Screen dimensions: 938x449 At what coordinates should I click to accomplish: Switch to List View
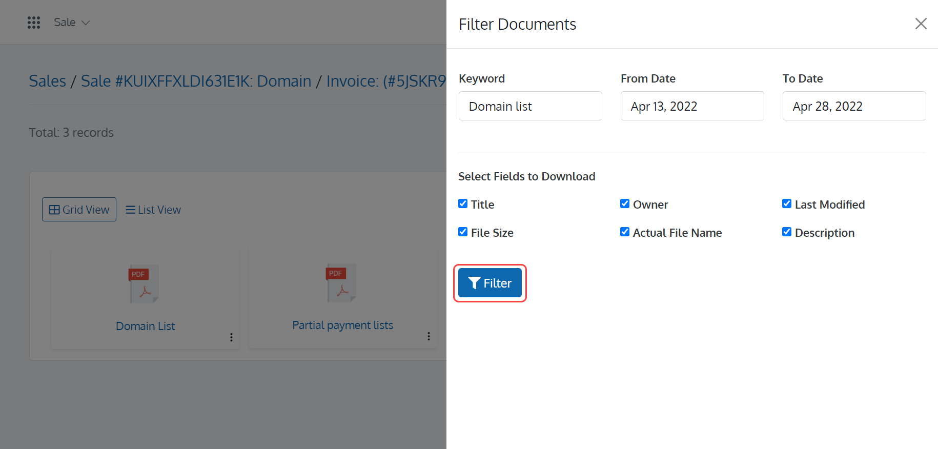coord(153,210)
